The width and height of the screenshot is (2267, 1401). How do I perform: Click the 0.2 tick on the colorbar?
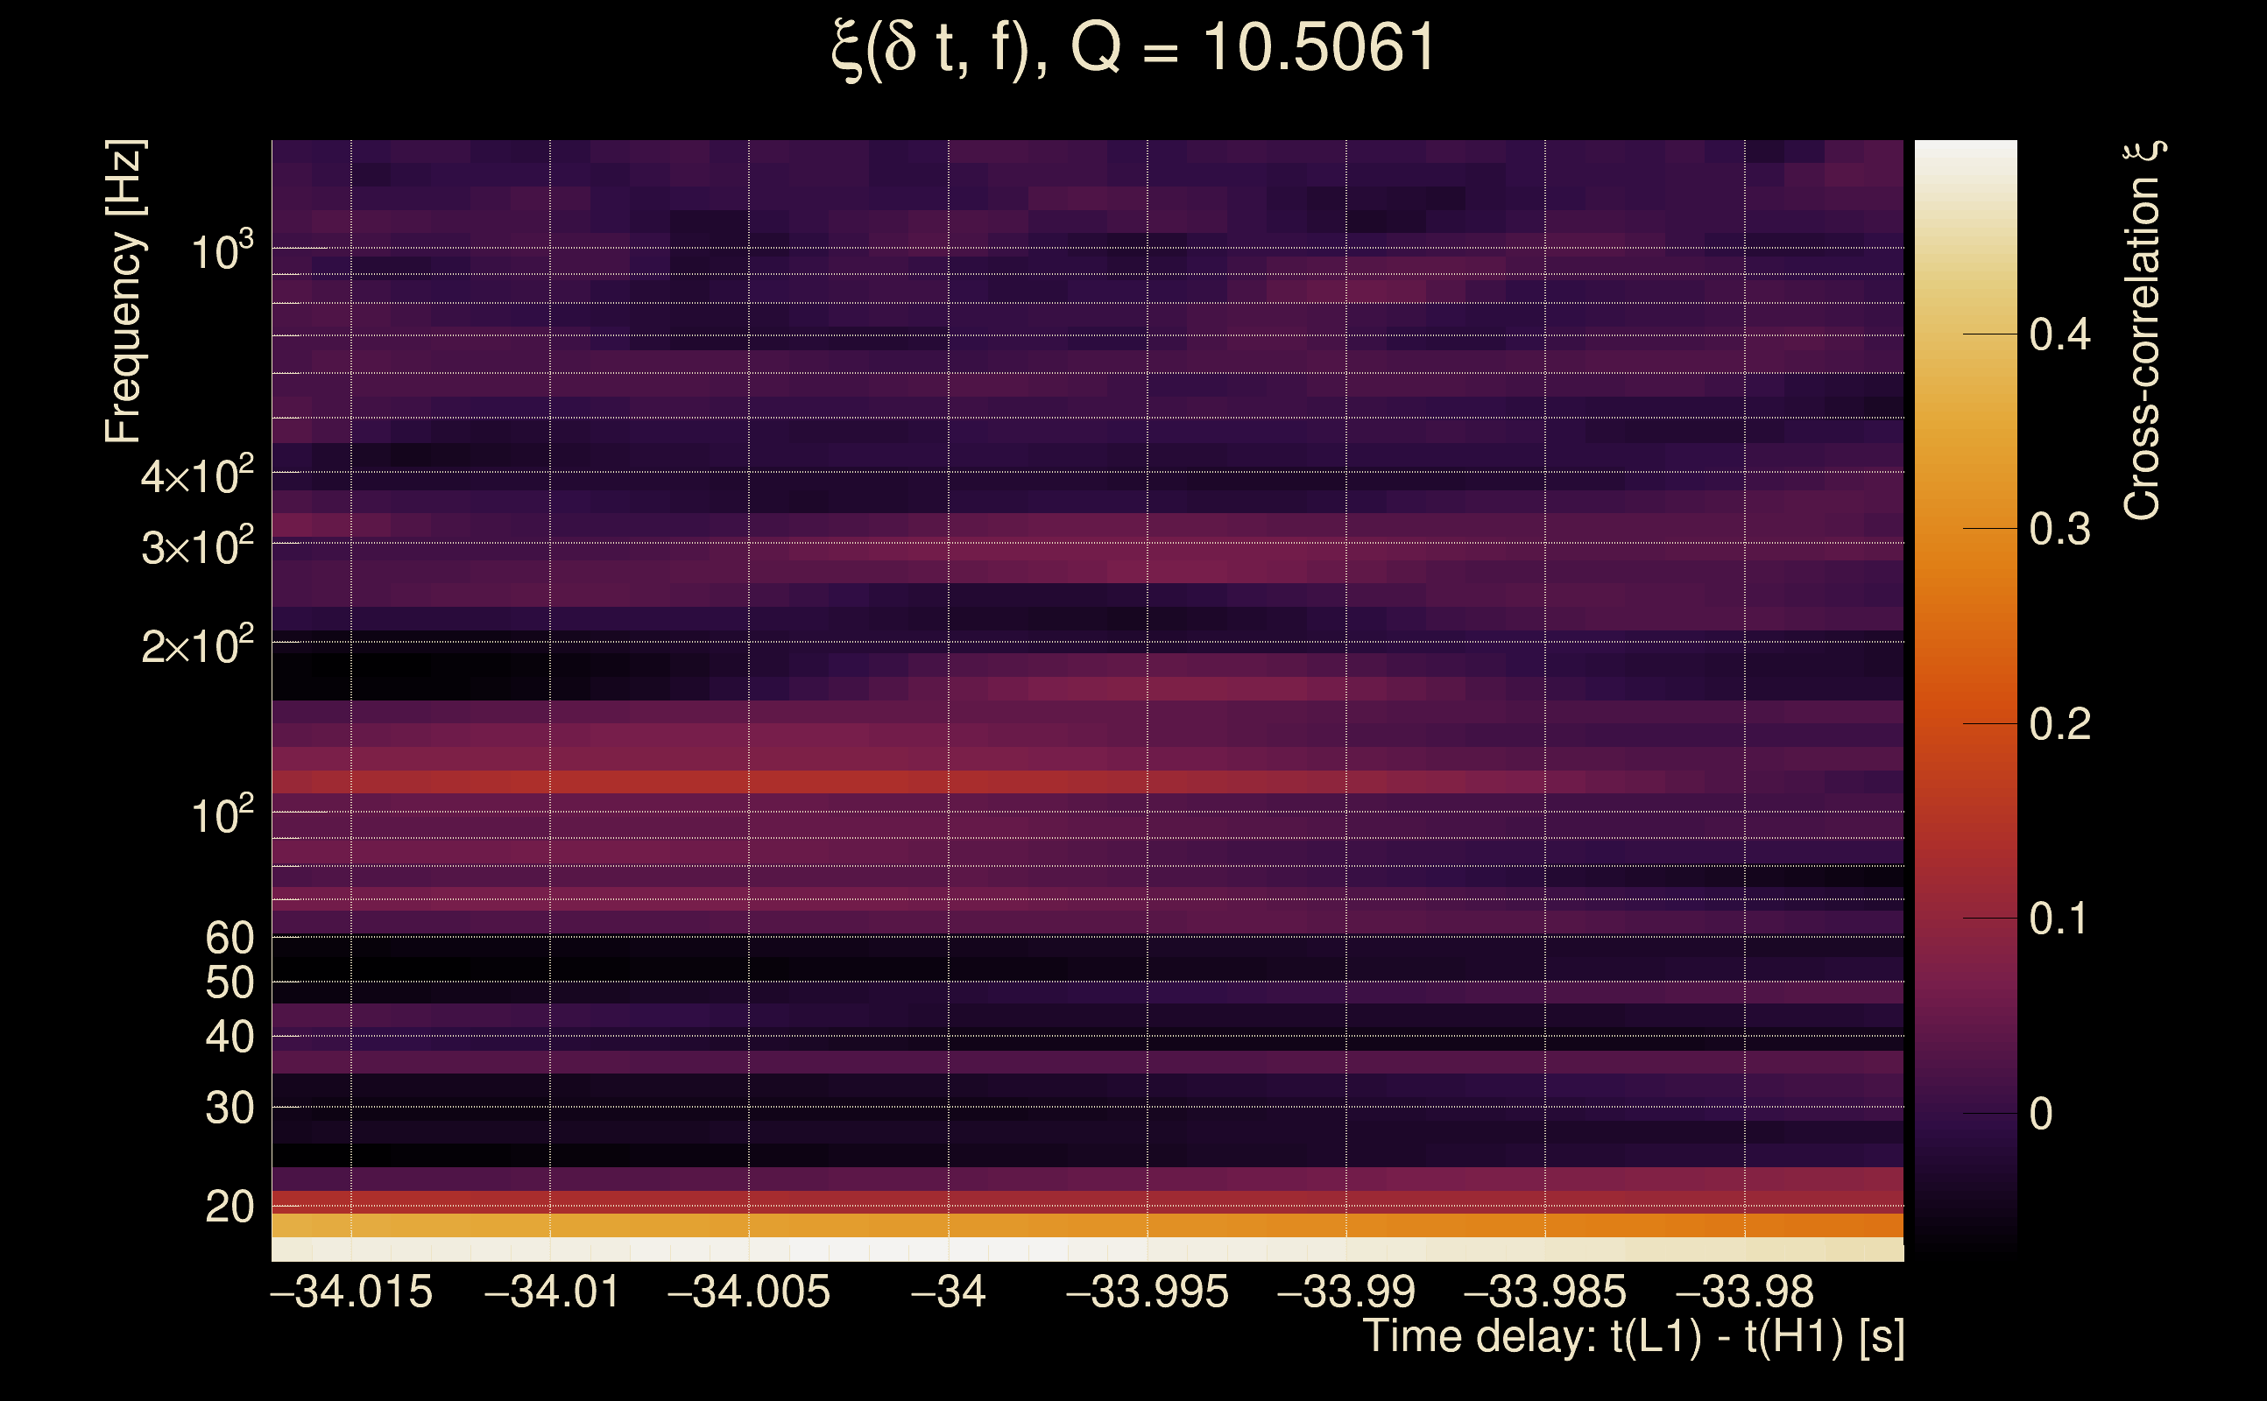pyautogui.click(x=2059, y=723)
